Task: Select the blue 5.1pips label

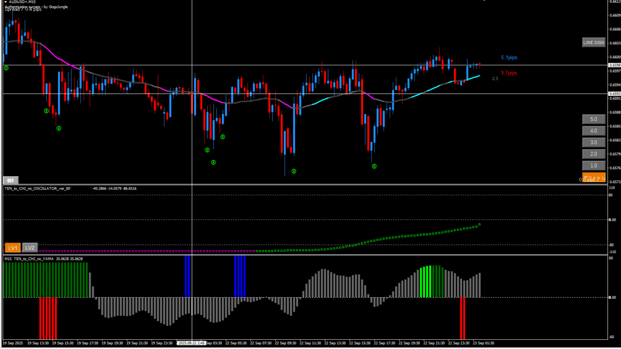Action: [x=509, y=57]
